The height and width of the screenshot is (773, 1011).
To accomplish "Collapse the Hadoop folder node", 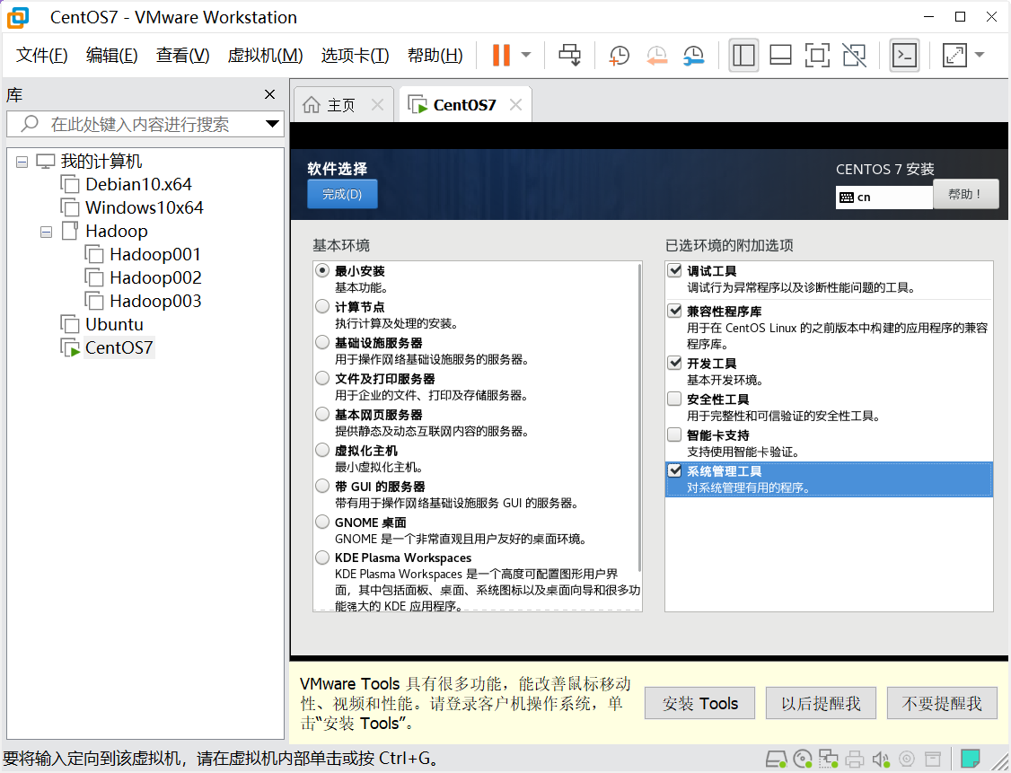I will 47,232.
